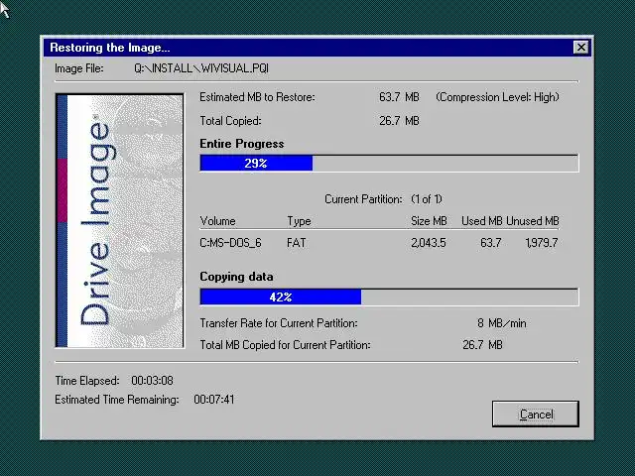Screen dimensions: 635x476
Task: Click the Drive Image logo graphic
Action: point(119,220)
